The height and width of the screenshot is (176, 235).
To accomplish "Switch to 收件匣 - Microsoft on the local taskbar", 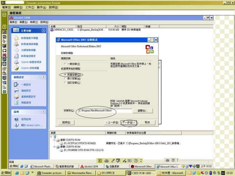I will click(x=171, y=173).
